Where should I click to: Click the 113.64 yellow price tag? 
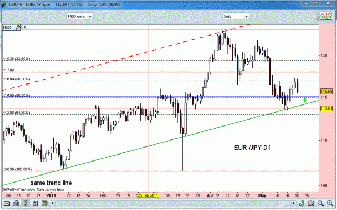click(326, 109)
